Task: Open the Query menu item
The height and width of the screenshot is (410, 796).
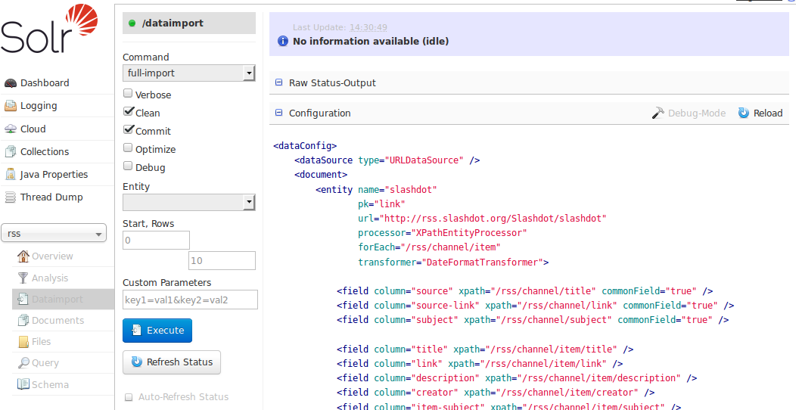Action: click(x=44, y=363)
